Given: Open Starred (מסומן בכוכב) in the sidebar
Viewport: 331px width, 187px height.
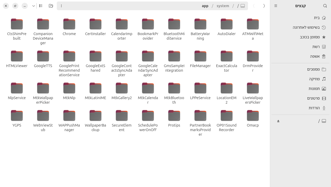Looking at the screenshot, I should click(300, 37).
